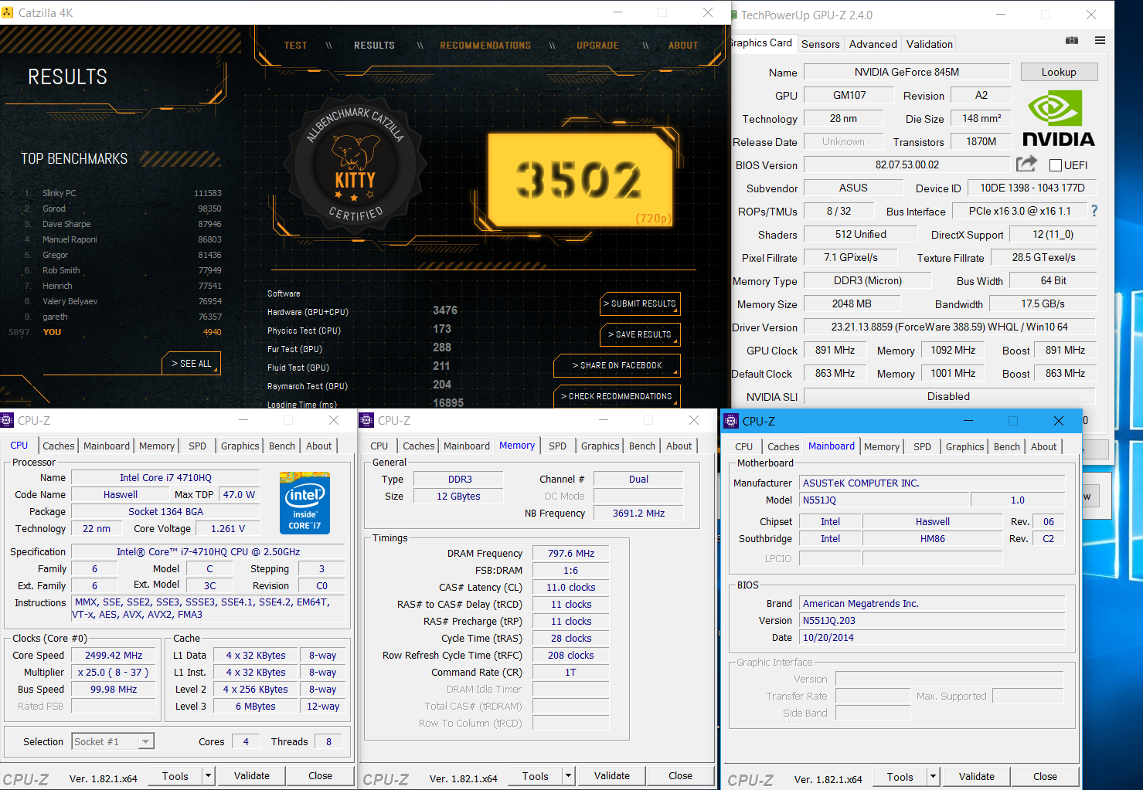This screenshot has height=790, width=1143.
Task: Click Close in Memory CPU-Z window
Action: pos(680,776)
